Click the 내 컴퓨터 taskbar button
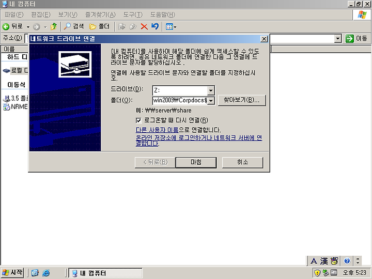 [x=105, y=273]
